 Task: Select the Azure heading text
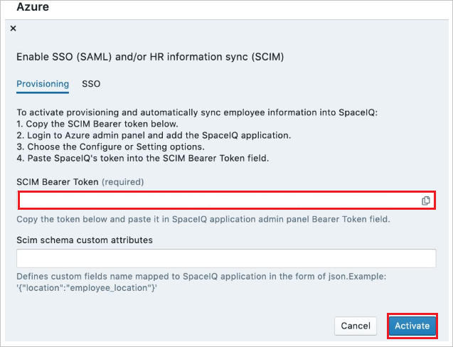(x=33, y=6)
